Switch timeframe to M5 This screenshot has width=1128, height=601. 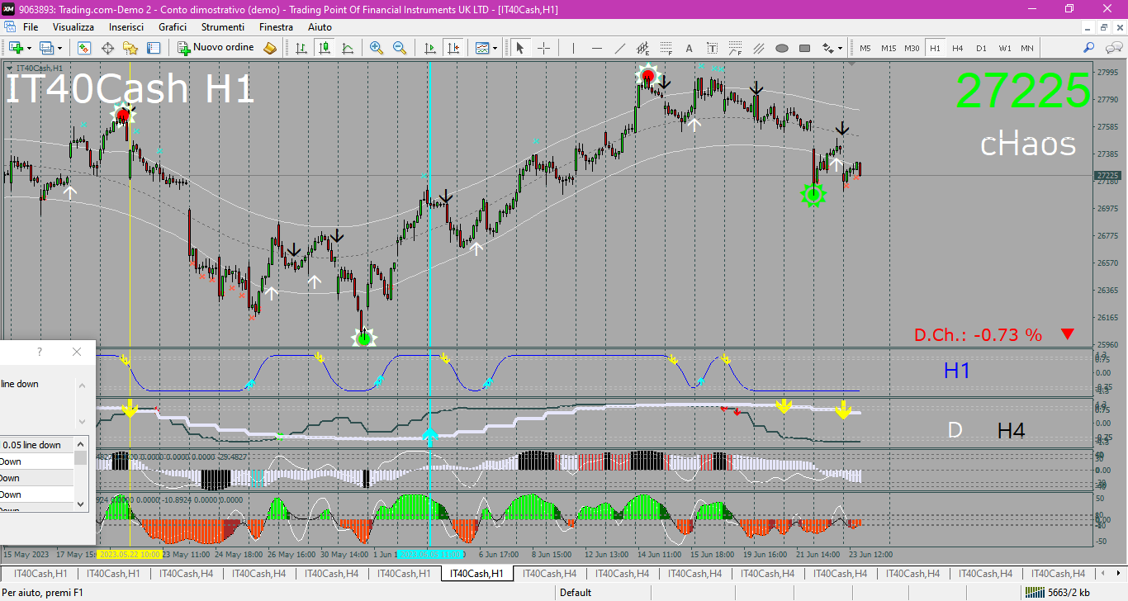pyautogui.click(x=865, y=48)
